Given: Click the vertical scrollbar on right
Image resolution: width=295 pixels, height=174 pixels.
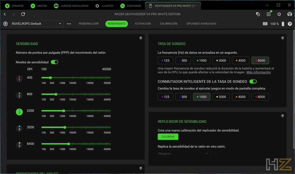Looking at the screenshot, I should 294,89.
